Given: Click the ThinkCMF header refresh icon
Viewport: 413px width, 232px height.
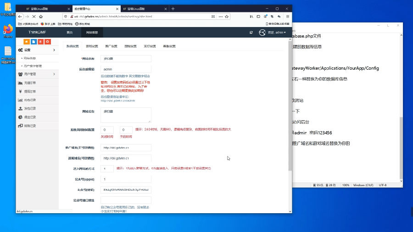Looking at the screenshot, I should 251,33.
